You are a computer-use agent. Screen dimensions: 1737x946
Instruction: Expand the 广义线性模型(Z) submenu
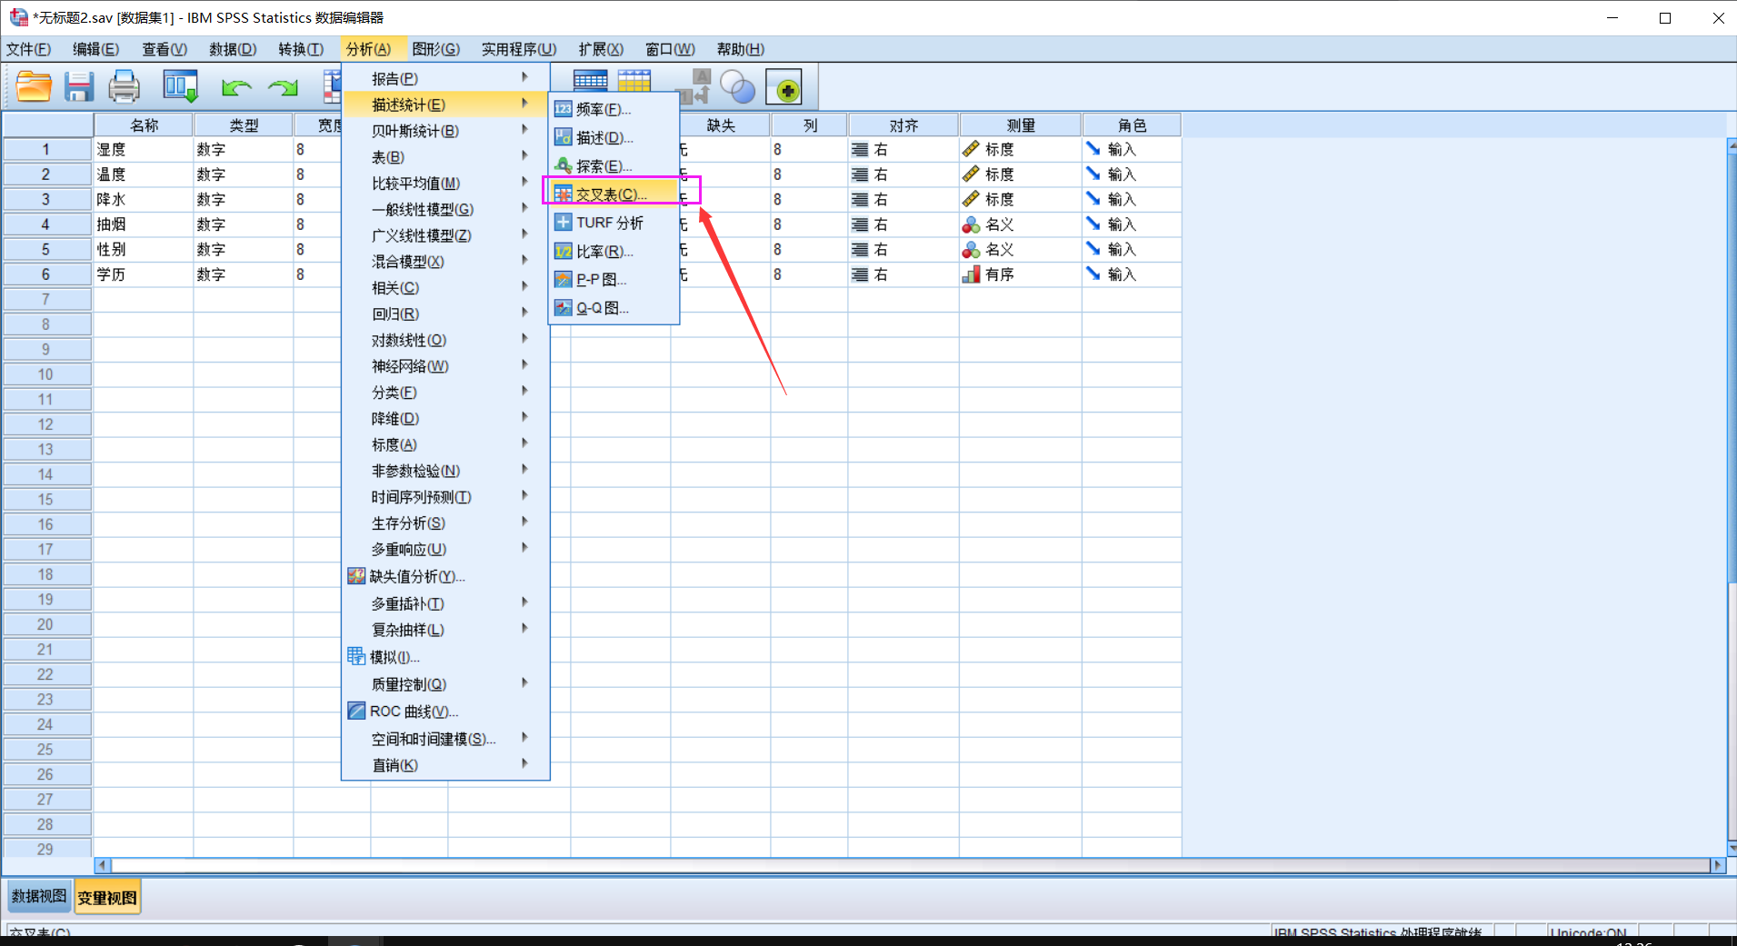(x=445, y=235)
